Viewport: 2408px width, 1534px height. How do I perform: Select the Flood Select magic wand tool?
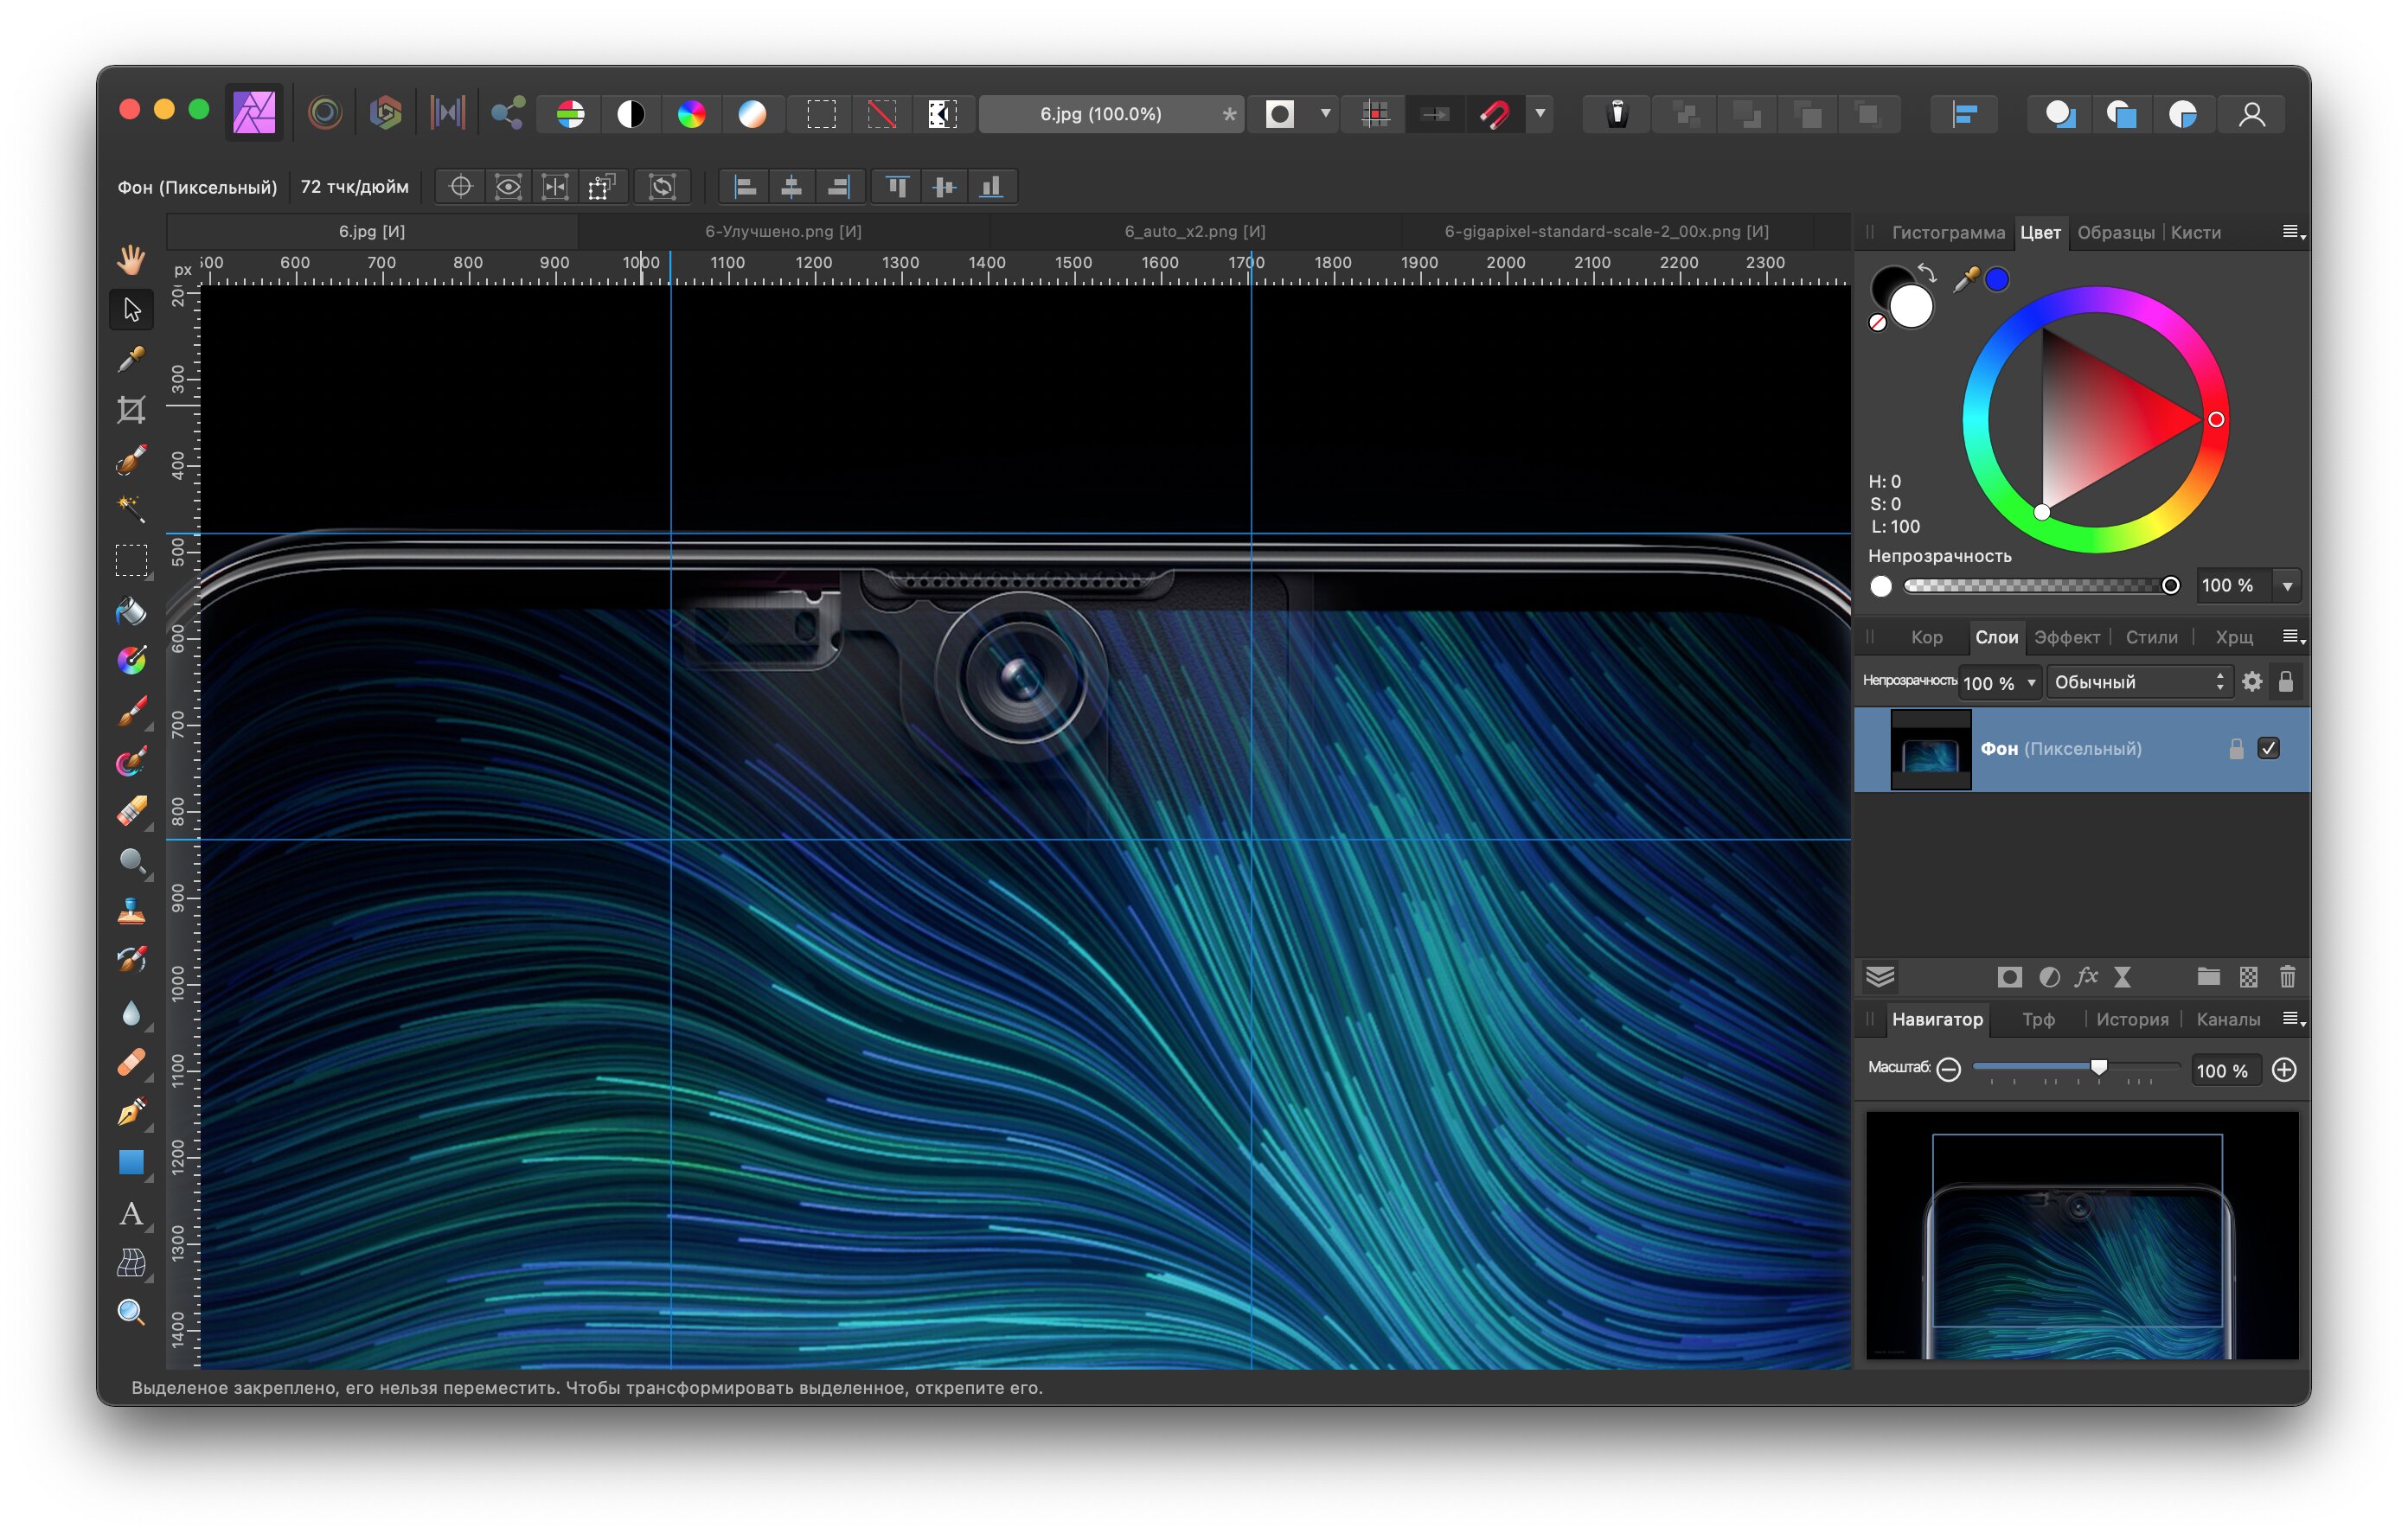(131, 509)
